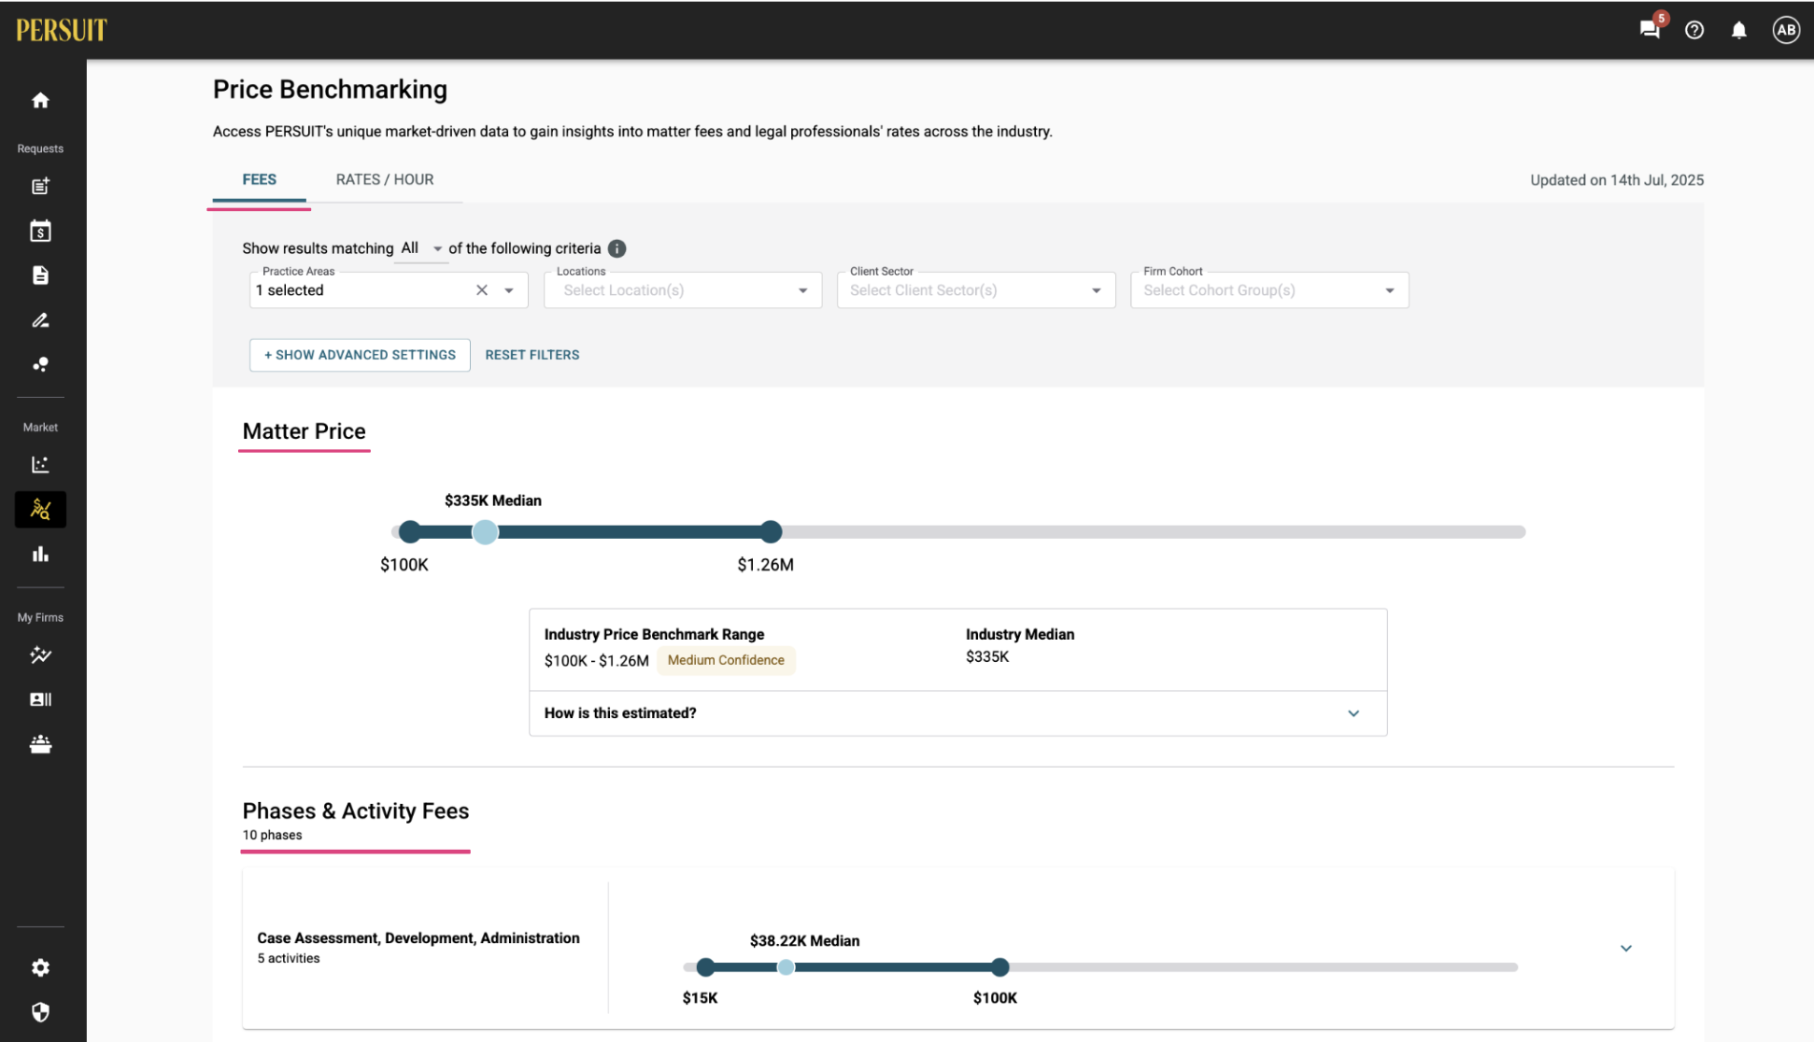The image size is (1814, 1042).
Task: Open messages with 5 unread notifications
Action: click(1649, 29)
